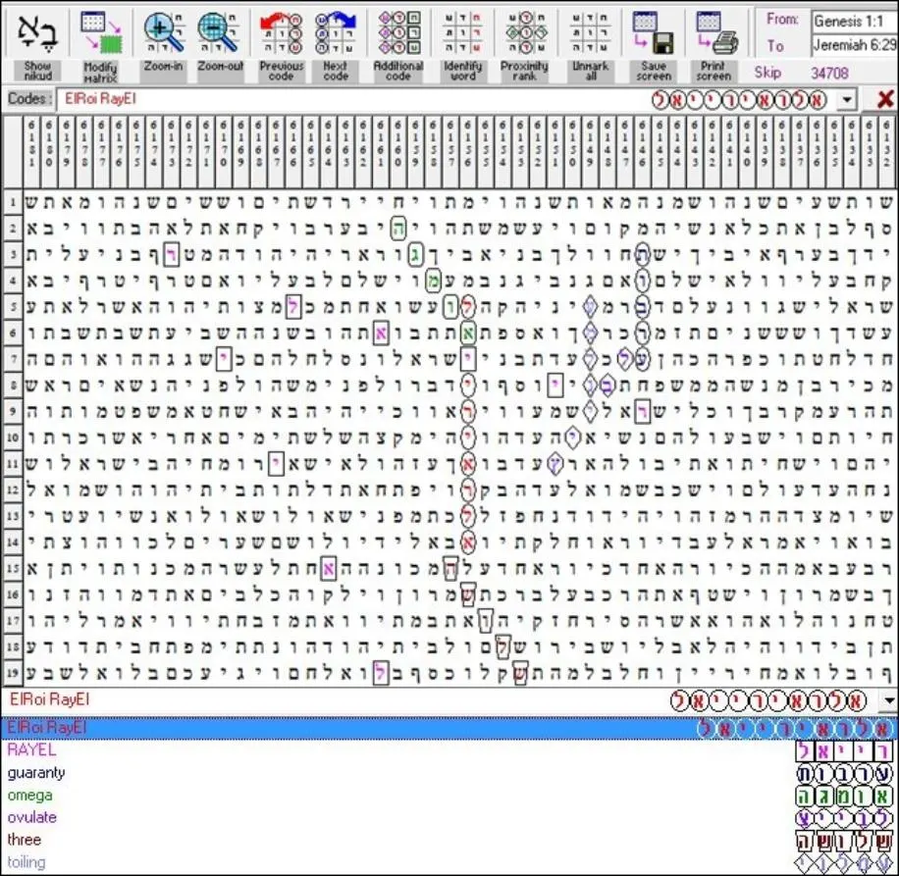This screenshot has height=876, width=899.
Task: Go to Previous code icon
Action: (x=281, y=32)
